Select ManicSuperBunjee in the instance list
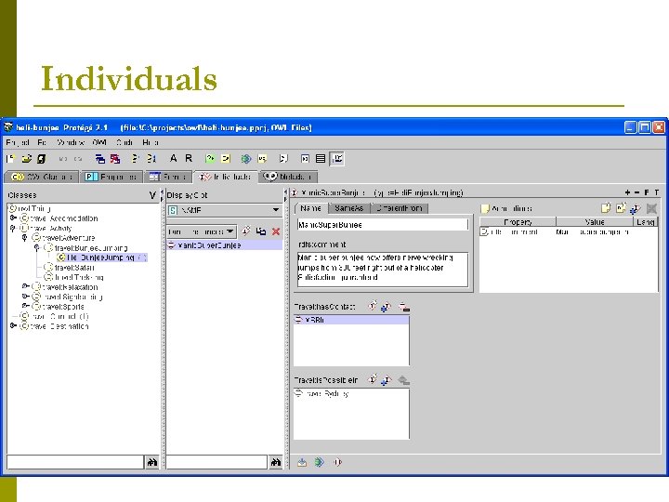The height and width of the screenshot is (502, 669). tap(224, 245)
